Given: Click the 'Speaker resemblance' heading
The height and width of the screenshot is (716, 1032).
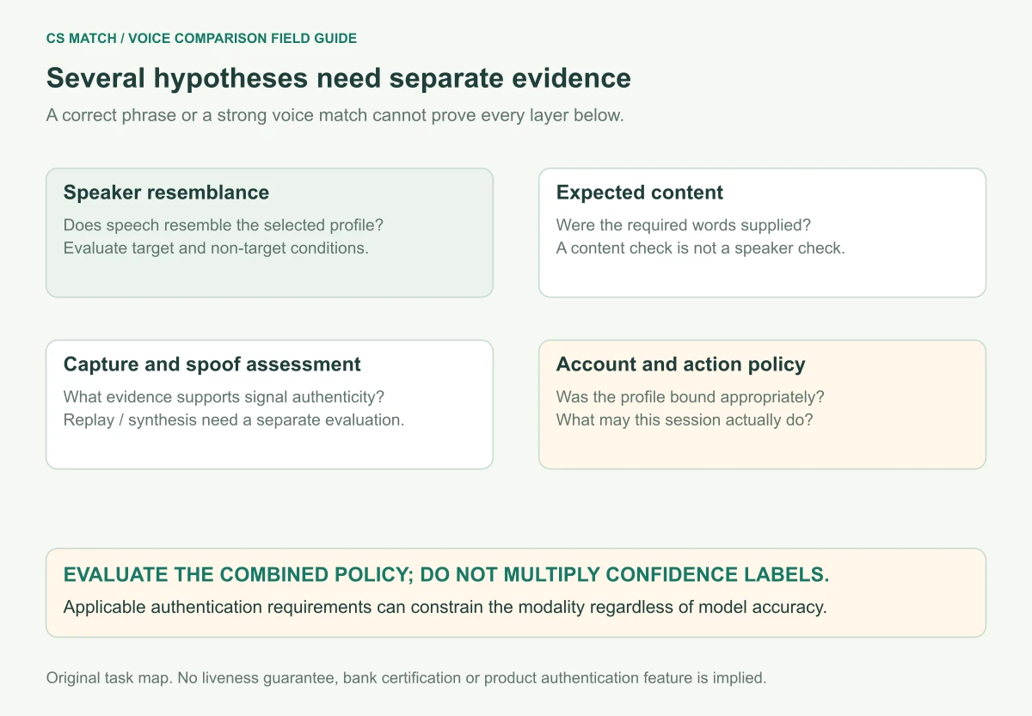Looking at the screenshot, I should [x=166, y=193].
